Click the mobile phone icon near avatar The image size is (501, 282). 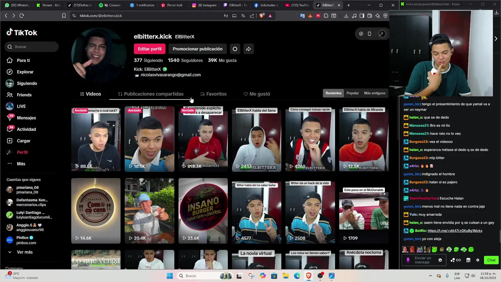(369, 34)
